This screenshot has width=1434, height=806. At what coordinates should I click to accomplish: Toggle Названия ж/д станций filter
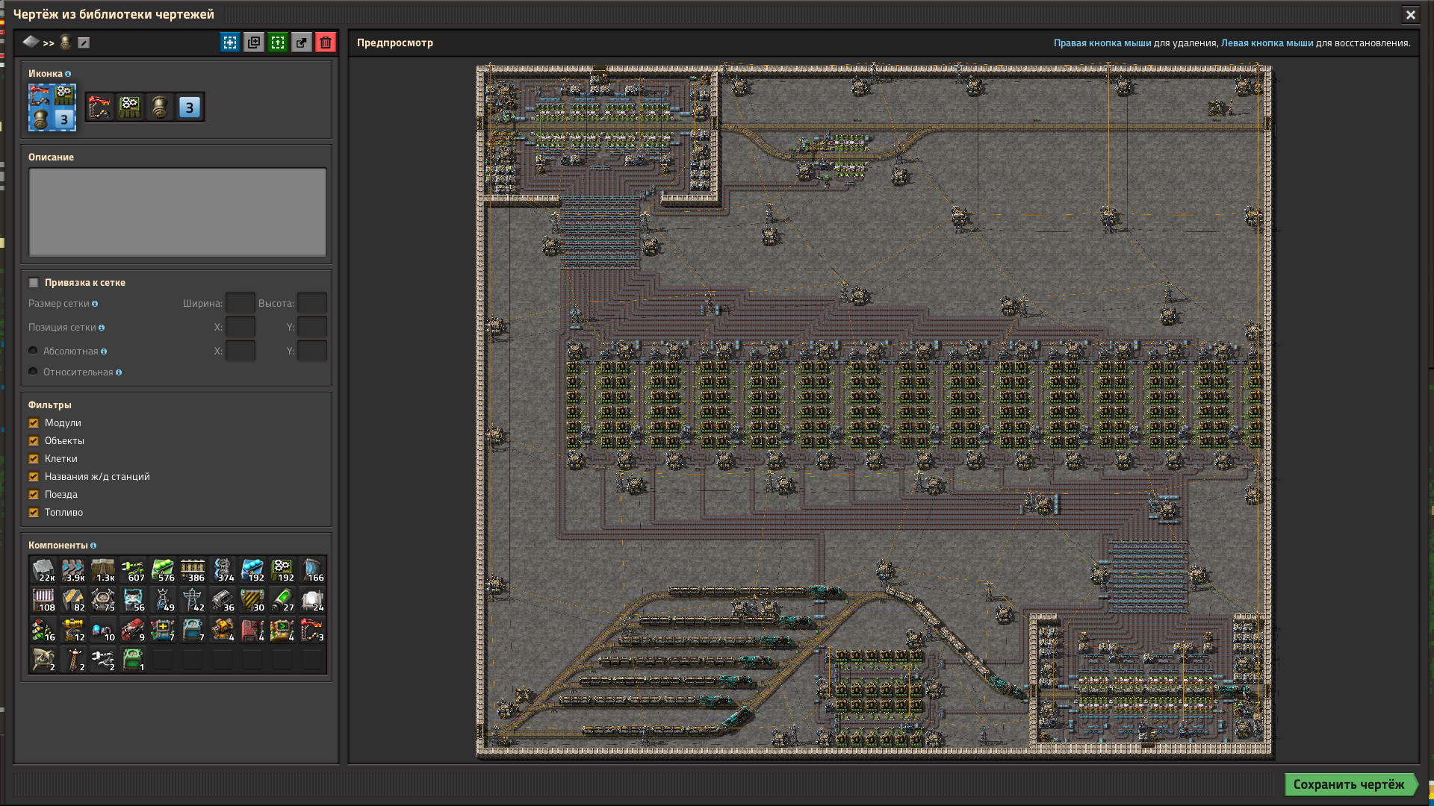pyautogui.click(x=34, y=476)
